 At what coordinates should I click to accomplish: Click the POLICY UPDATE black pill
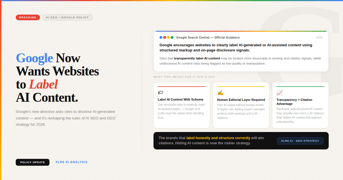coord(33,162)
